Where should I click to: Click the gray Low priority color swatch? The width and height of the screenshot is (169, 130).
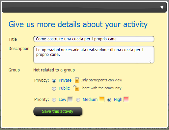click(70, 100)
